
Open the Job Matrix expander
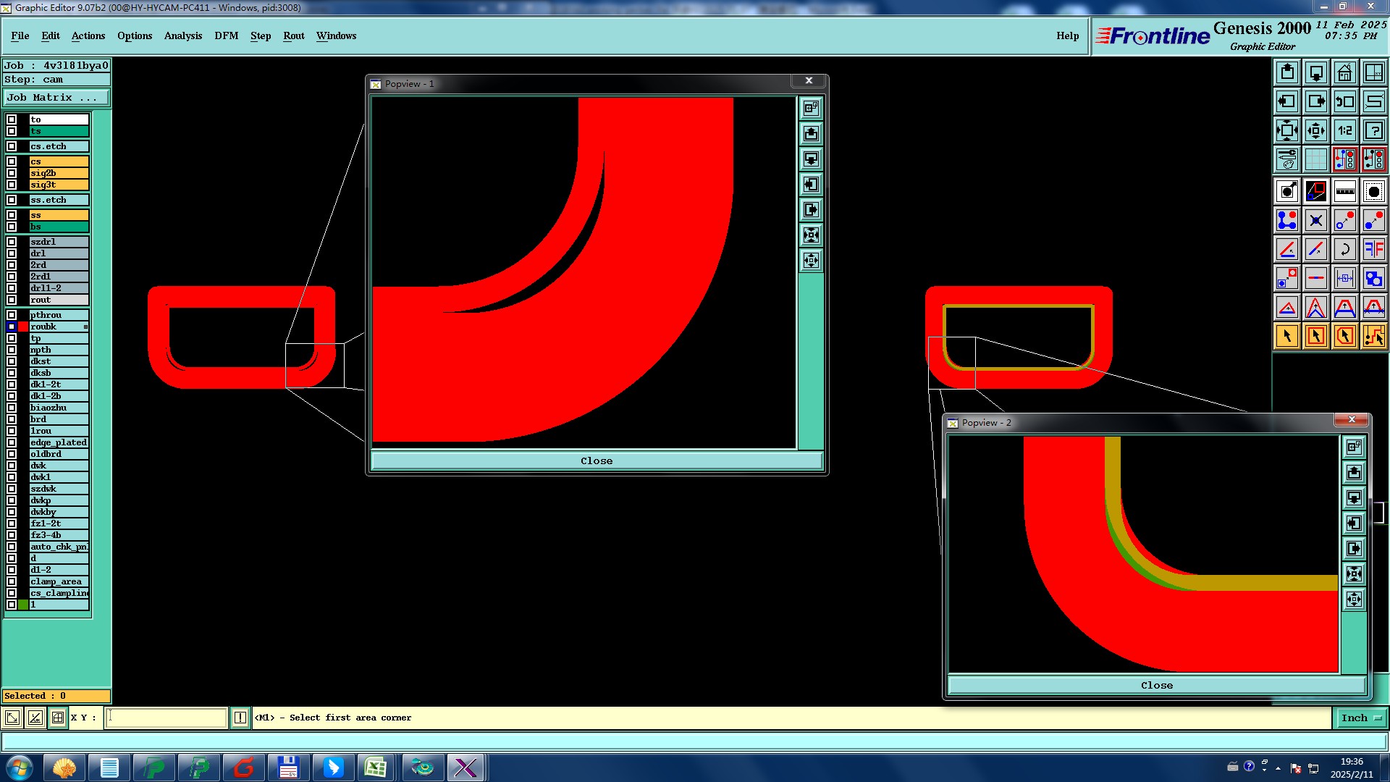click(56, 97)
